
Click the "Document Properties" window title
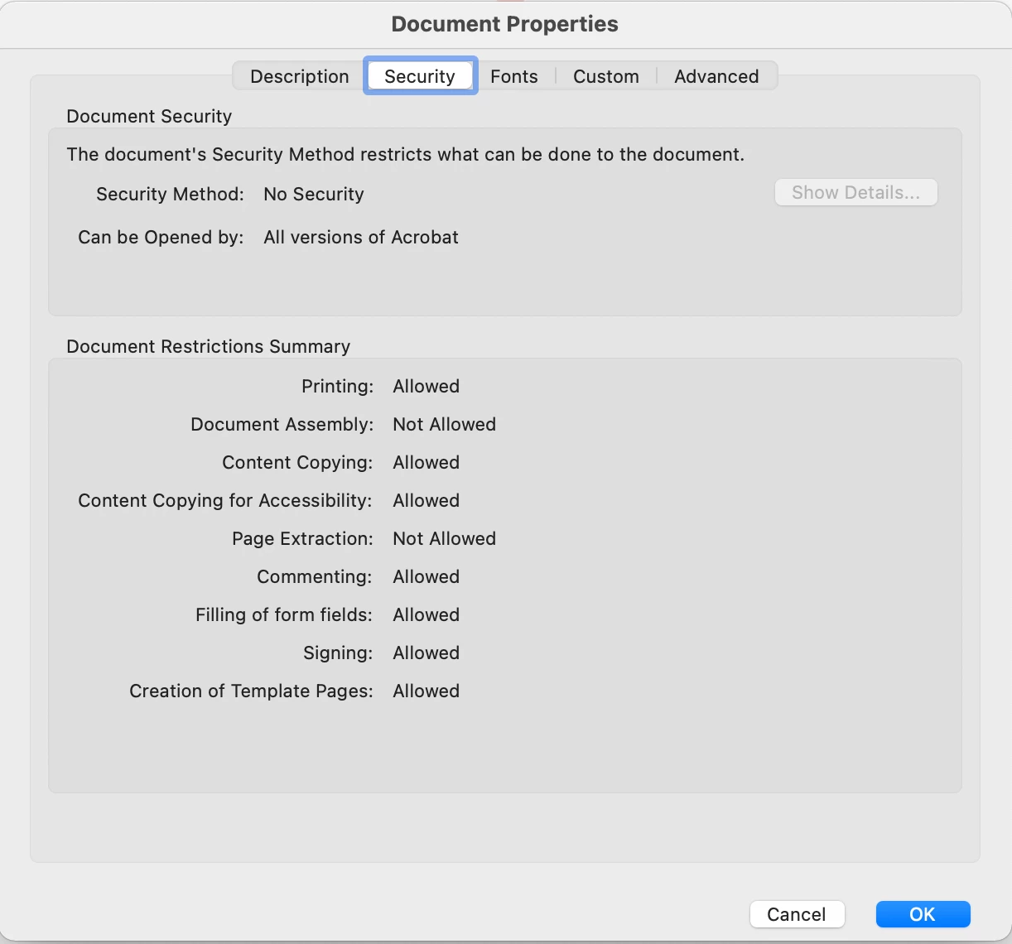tap(504, 24)
